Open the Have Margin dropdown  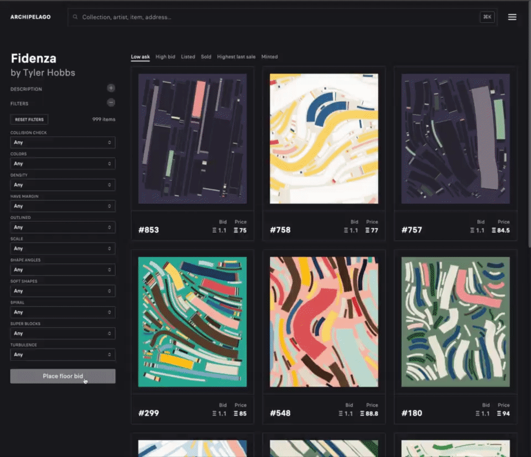(63, 206)
